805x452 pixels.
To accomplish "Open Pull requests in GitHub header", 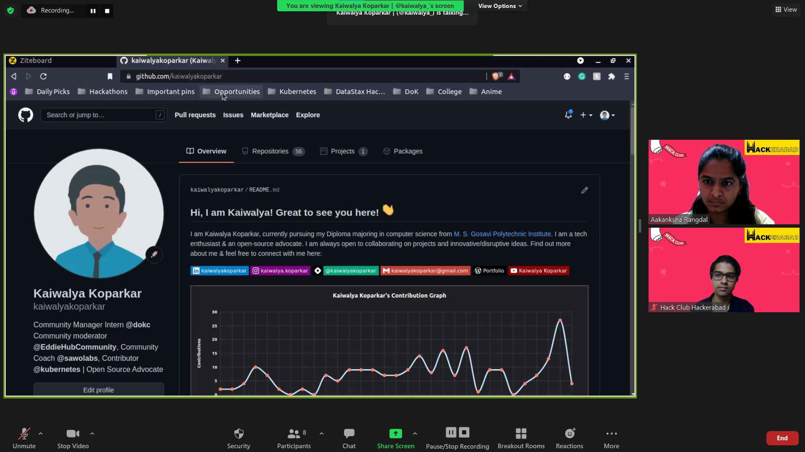I will coord(195,115).
